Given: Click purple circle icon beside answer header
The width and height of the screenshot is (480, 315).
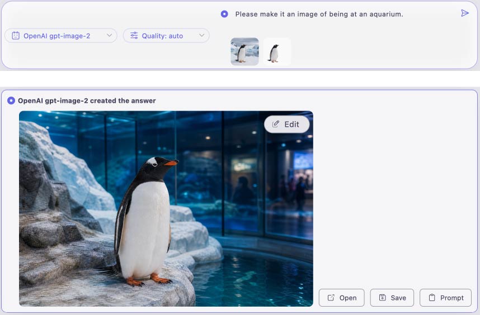Looking at the screenshot, I should point(11,101).
